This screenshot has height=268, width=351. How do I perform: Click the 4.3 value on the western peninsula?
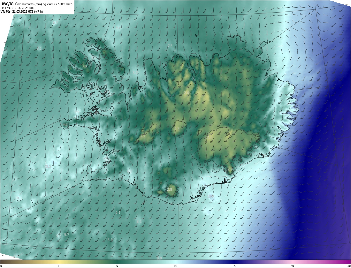[x=65, y=124]
